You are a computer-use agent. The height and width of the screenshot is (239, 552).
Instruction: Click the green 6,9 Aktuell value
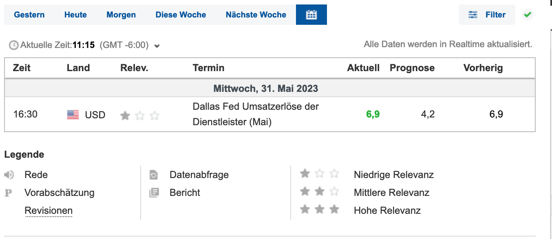(x=373, y=115)
